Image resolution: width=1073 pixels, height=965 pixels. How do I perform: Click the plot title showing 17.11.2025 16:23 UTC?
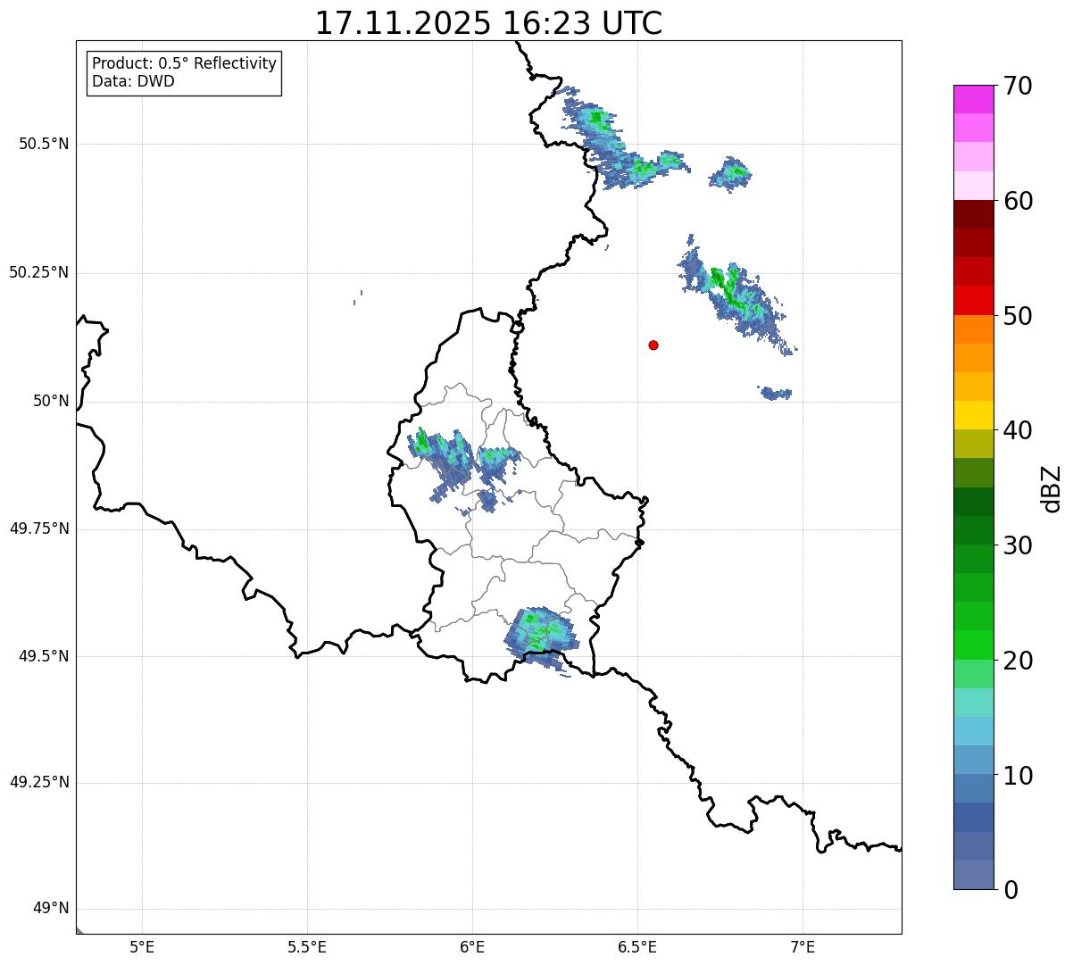click(488, 23)
